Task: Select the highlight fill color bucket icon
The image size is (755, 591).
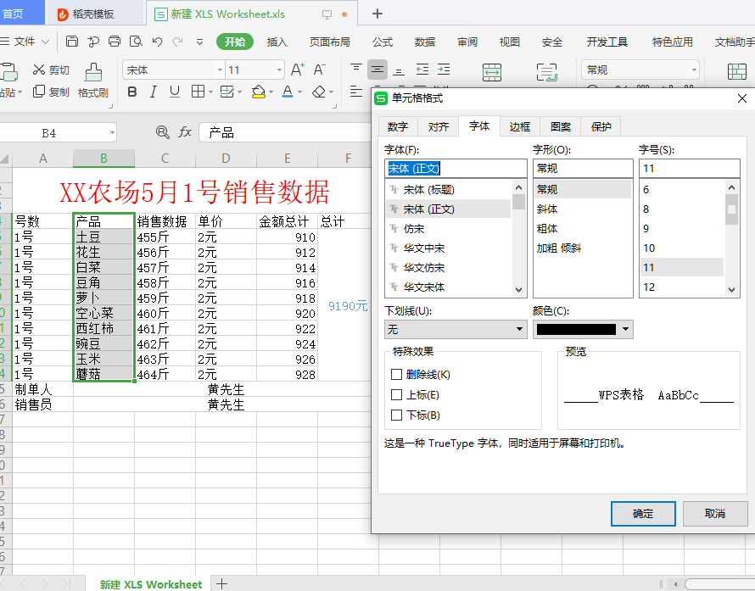Action: (x=256, y=92)
